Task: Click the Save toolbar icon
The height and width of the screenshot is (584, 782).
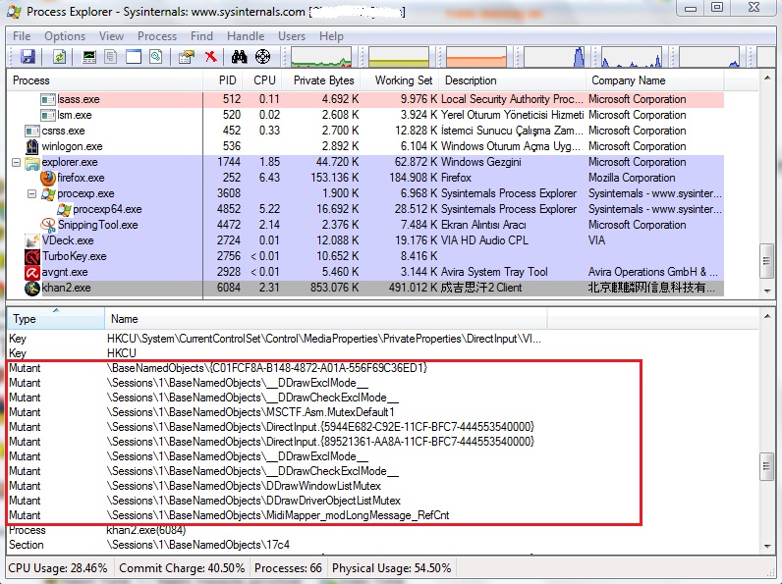Action: (28, 57)
